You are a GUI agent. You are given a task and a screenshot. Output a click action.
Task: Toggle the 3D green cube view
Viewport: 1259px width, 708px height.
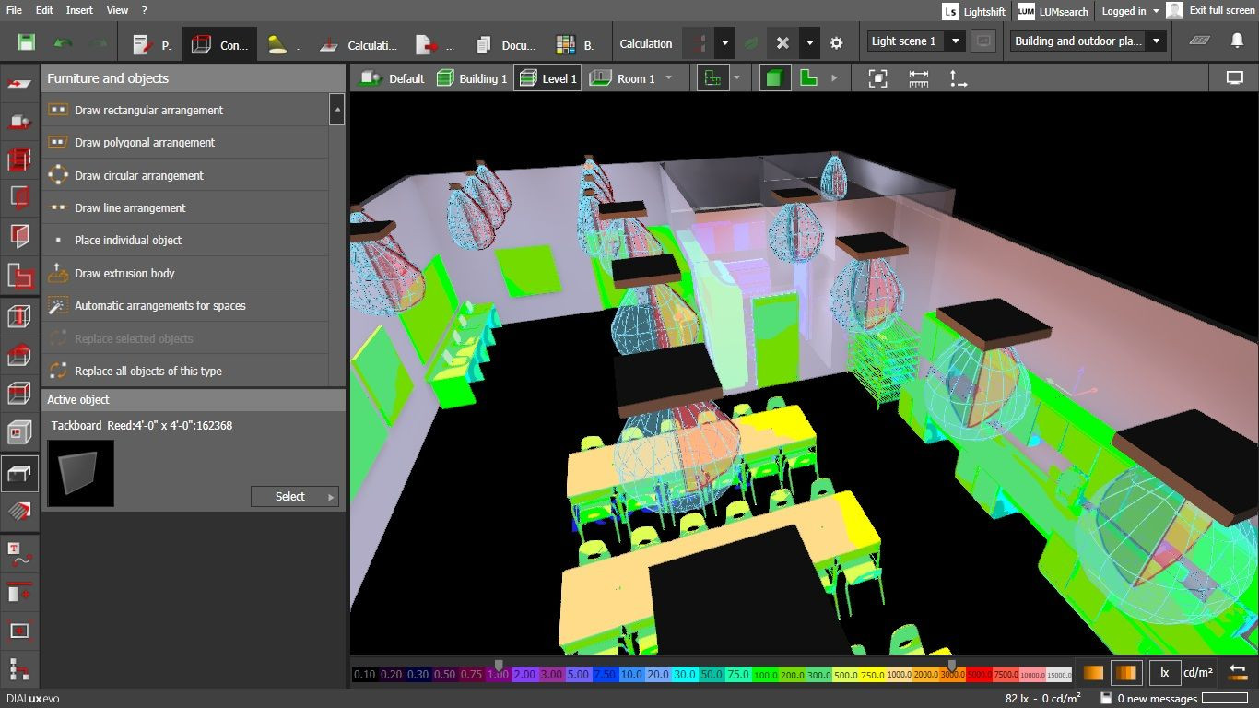(x=774, y=78)
